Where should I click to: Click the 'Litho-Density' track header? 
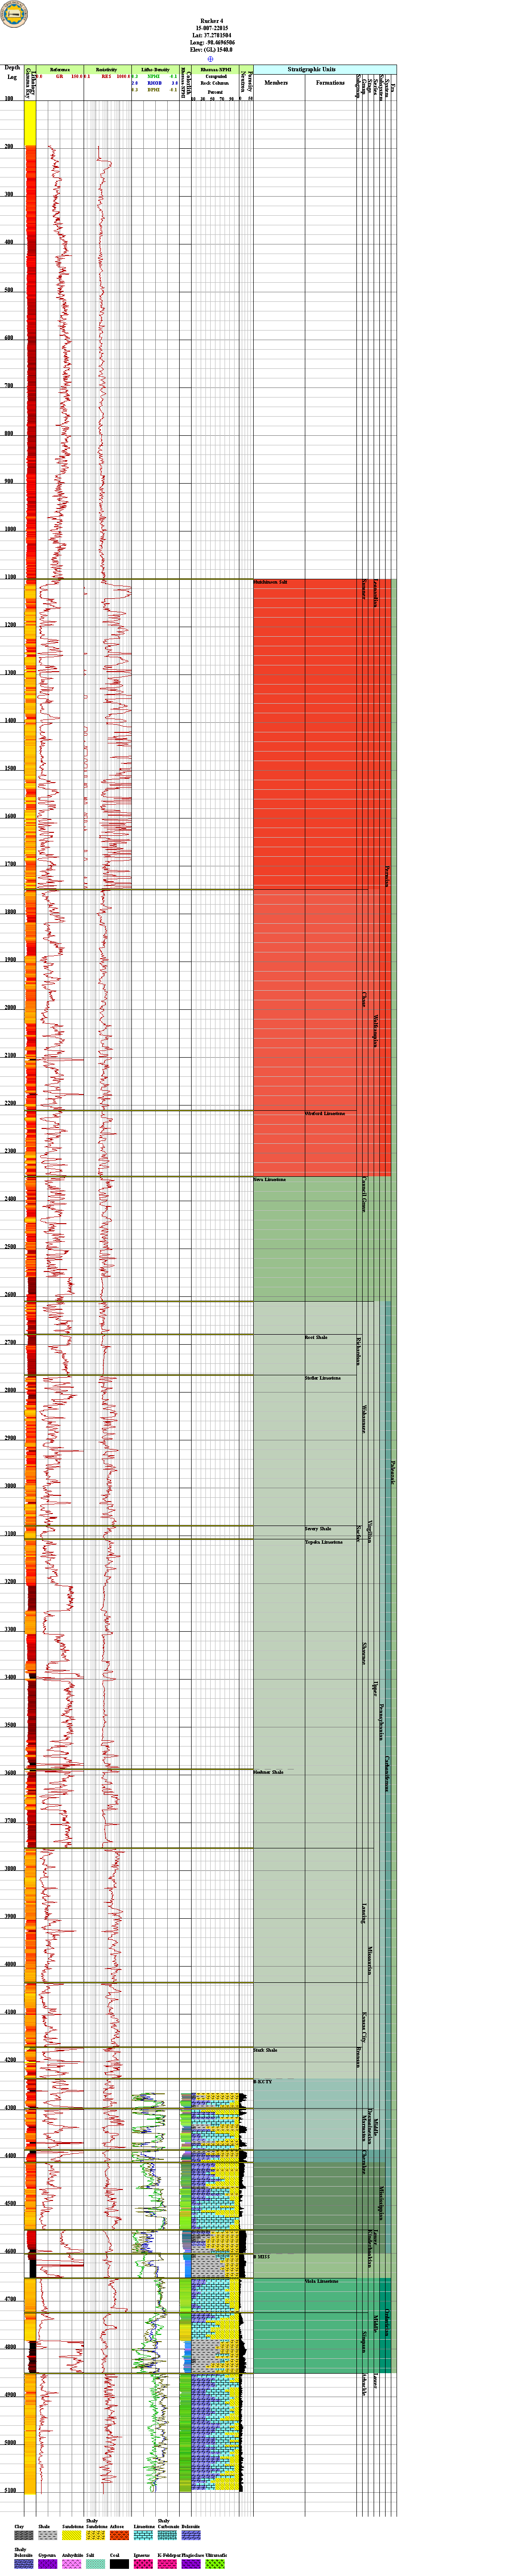pyautogui.click(x=155, y=70)
